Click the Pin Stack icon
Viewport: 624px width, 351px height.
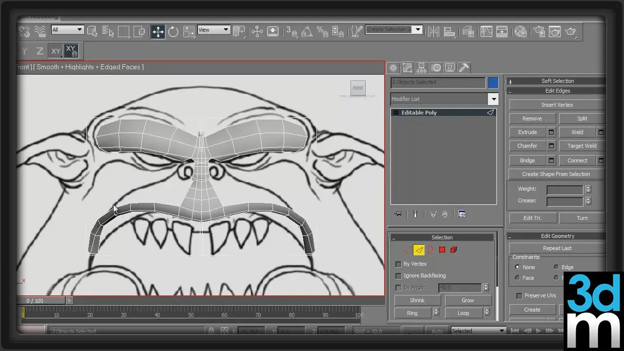(398, 214)
